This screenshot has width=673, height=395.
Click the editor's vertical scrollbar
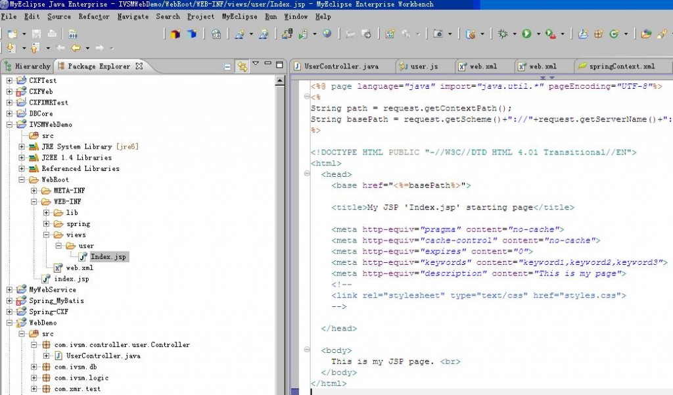tap(669, 197)
